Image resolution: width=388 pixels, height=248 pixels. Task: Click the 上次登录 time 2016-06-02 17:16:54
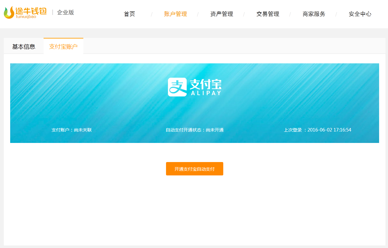[318, 130]
